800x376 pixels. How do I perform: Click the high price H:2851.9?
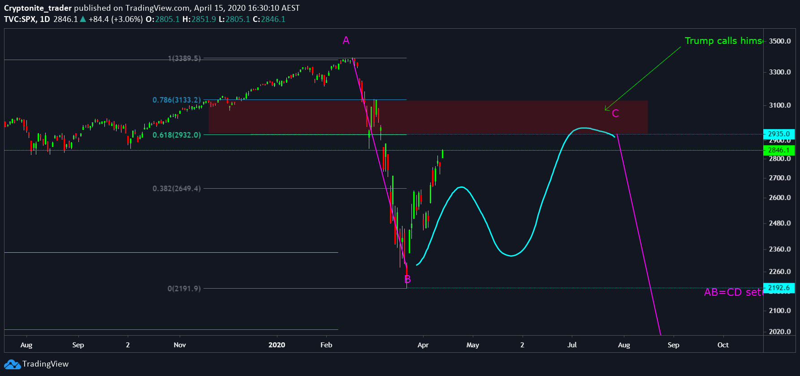coord(199,19)
